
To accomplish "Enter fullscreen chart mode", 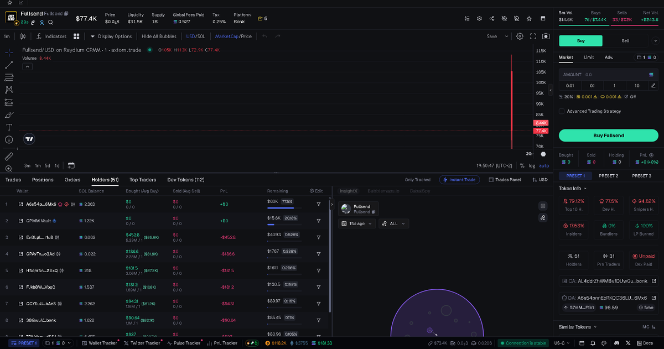I will [x=533, y=37].
